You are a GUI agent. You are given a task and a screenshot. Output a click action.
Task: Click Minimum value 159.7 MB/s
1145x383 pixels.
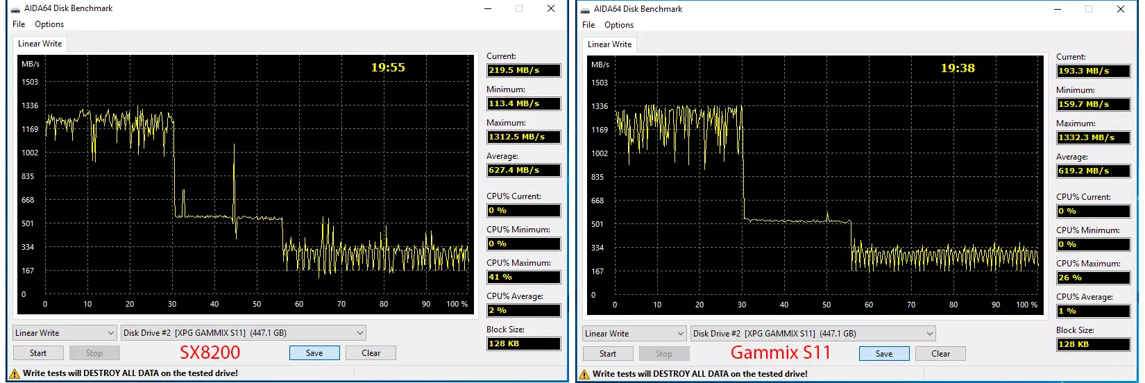pyautogui.click(x=1094, y=104)
